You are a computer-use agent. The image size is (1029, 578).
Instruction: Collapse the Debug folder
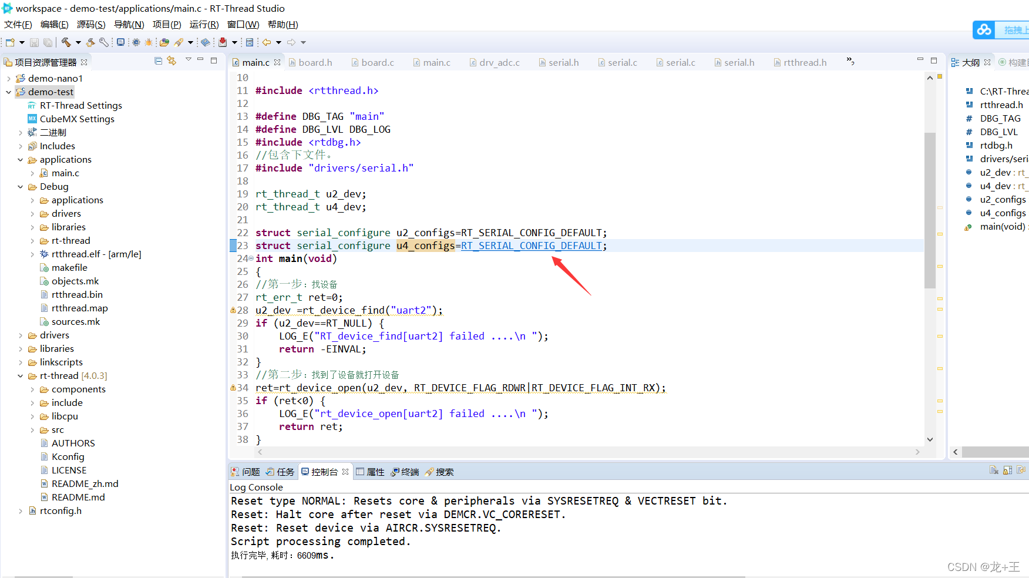click(x=20, y=187)
